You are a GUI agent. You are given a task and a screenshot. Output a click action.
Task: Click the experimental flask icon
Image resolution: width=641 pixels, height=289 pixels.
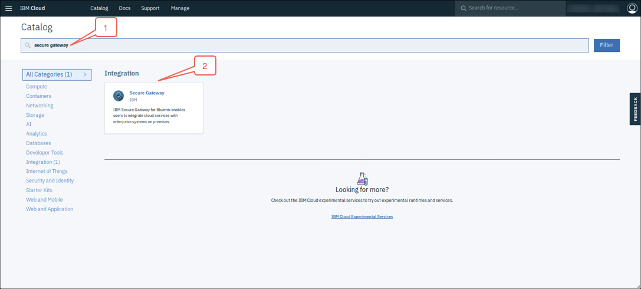[362, 179]
